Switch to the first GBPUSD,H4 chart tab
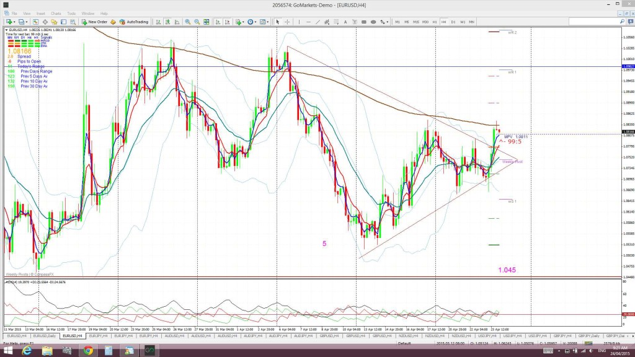The image size is (635, 357). pyautogui.click(x=329, y=336)
